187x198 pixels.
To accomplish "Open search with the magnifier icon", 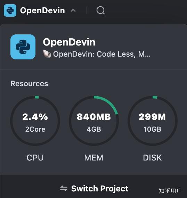I will [100, 10].
